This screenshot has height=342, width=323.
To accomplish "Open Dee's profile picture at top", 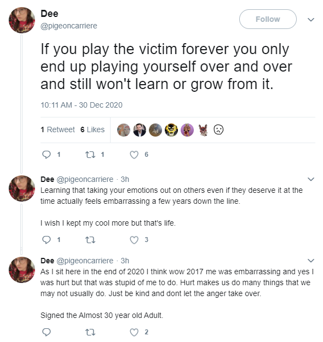I will tap(22, 20).
